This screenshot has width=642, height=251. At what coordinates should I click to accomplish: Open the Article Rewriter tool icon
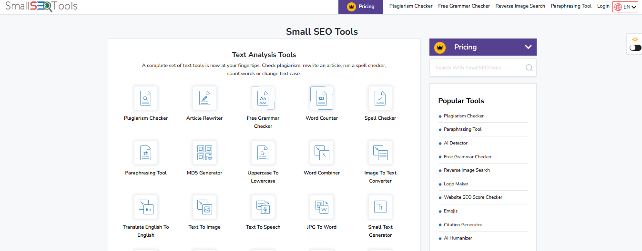tap(204, 98)
